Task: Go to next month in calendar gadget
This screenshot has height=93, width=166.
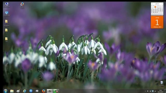Action: tap(162, 4)
